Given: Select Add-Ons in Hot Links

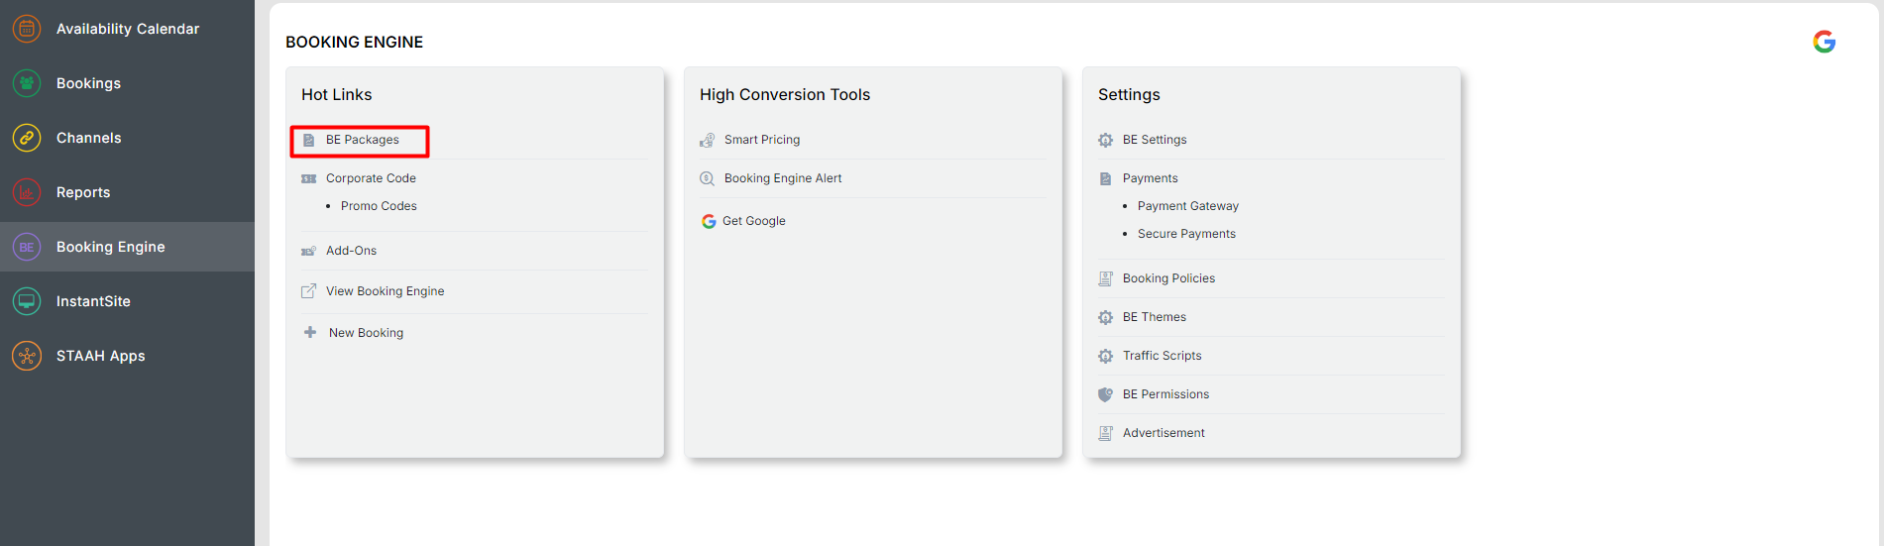Looking at the screenshot, I should point(351,251).
